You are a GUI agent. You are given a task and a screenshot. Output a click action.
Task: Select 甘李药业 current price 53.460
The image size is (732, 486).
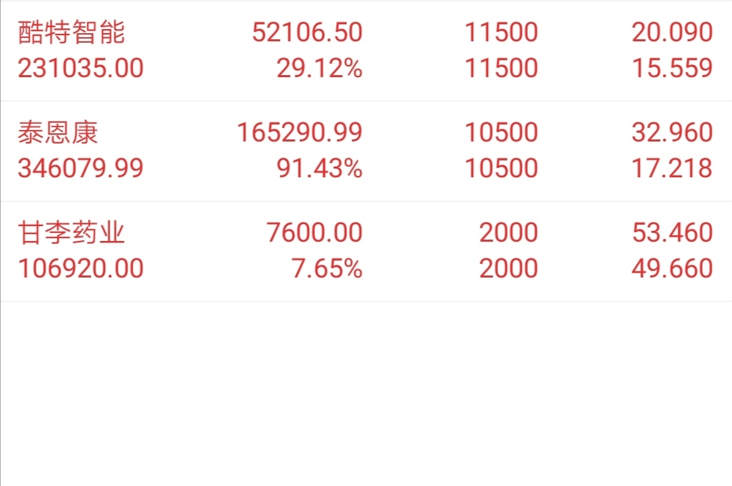672,233
